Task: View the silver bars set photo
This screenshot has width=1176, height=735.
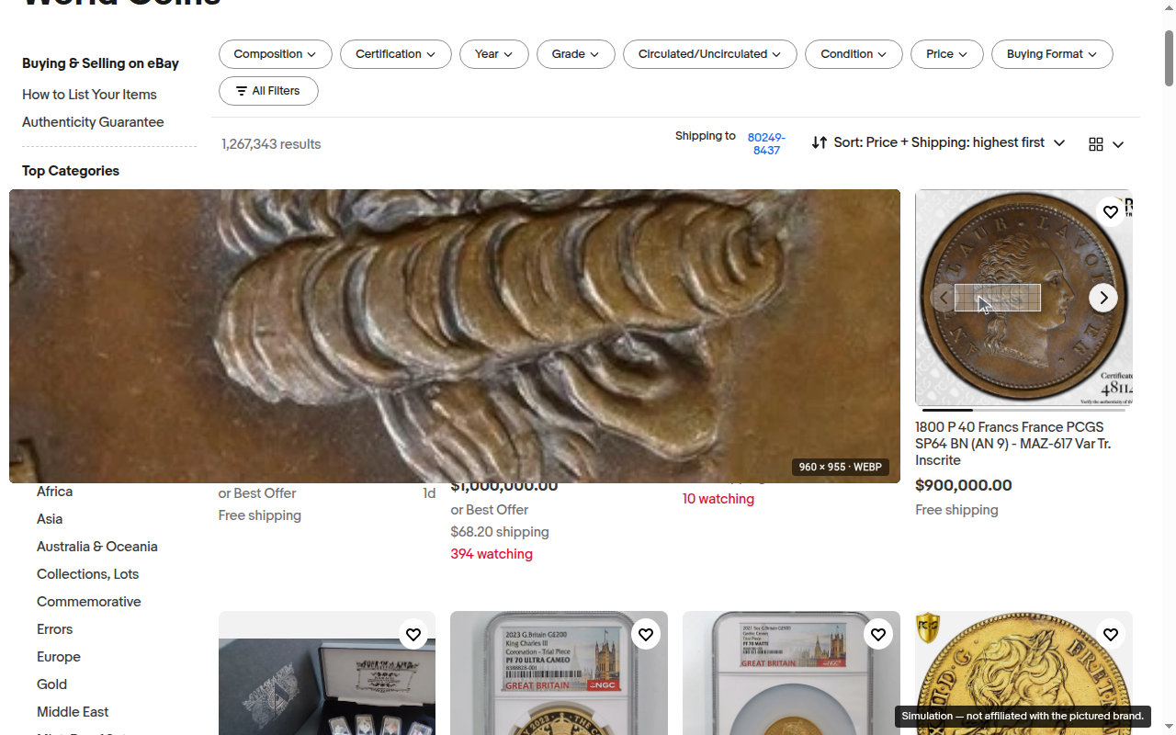Action: point(327,673)
